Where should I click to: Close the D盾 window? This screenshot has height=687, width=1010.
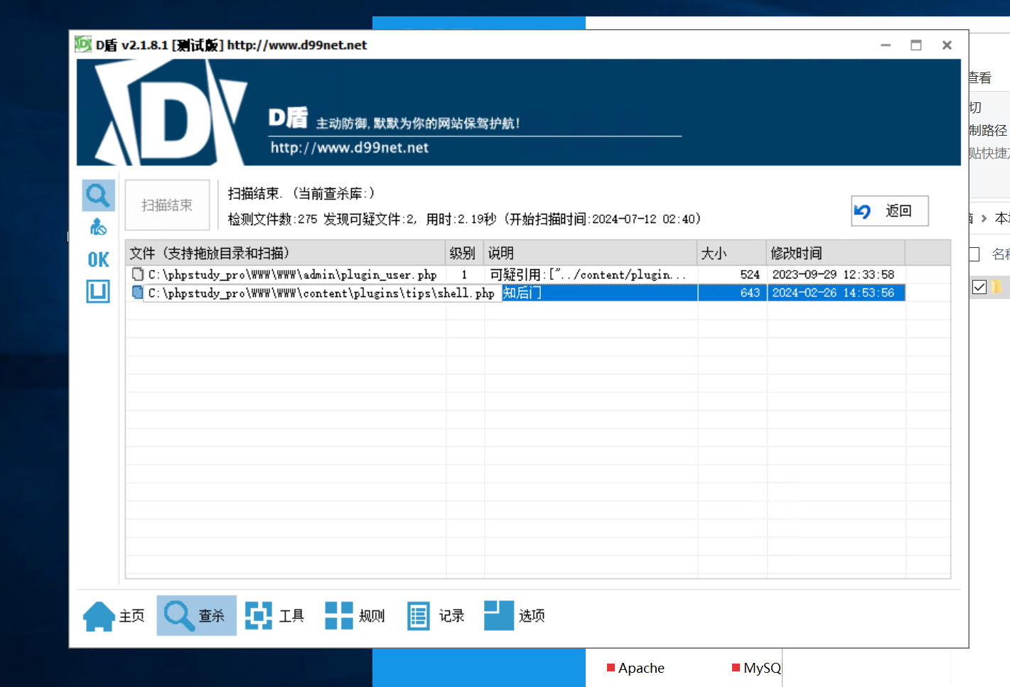tap(947, 45)
